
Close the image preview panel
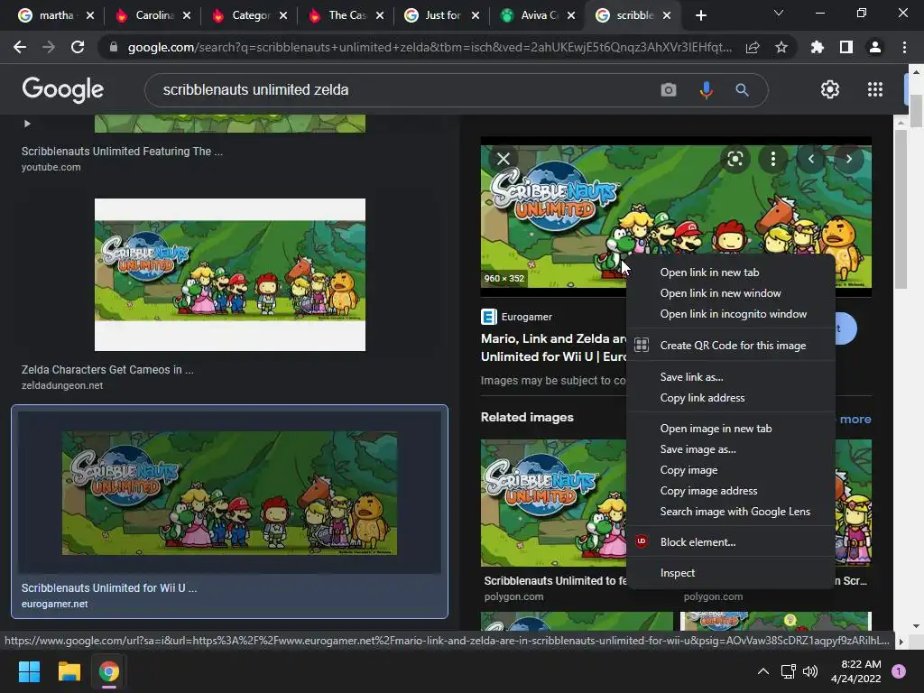[504, 159]
